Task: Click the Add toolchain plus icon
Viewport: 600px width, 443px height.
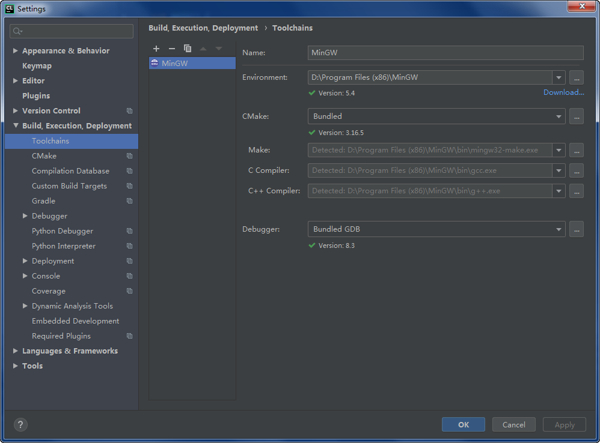Action: pos(156,49)
